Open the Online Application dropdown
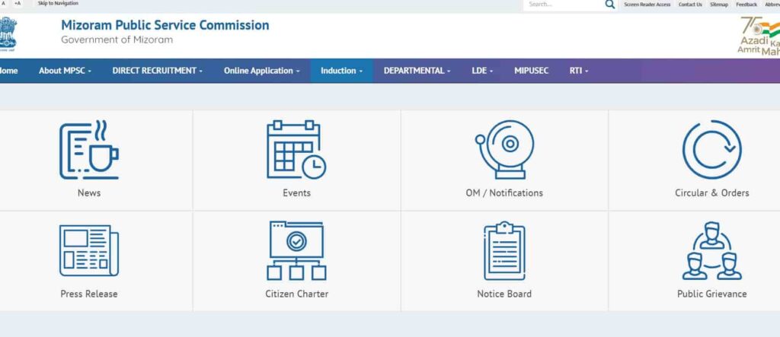780x337 pixels. [261, 71]
